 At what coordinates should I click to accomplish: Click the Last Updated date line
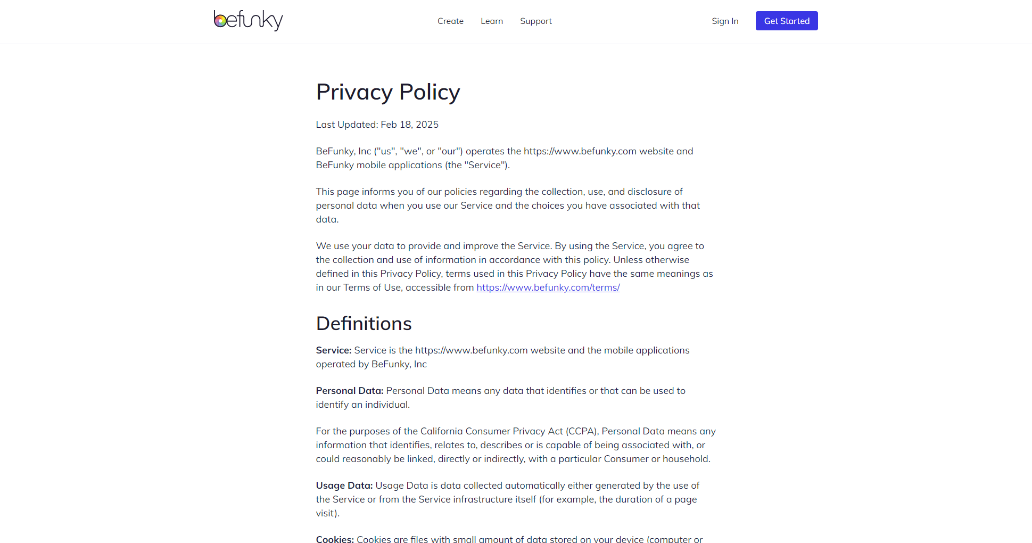click(377, 125)
